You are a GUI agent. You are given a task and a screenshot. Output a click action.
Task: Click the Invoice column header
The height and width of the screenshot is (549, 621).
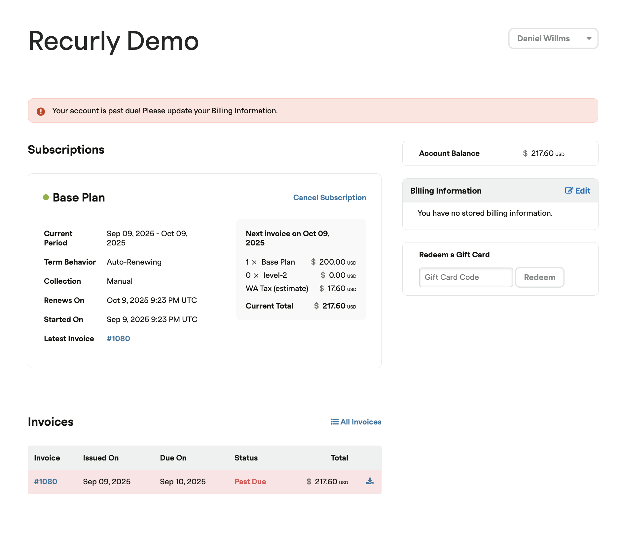47,458
